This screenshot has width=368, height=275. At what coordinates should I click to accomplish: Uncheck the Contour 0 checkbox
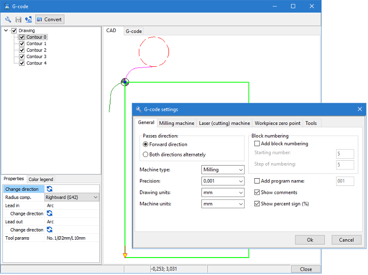point(22,37)
